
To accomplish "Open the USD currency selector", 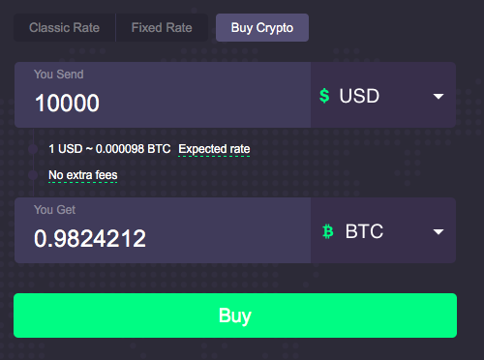I will click(x=383, y=95).
